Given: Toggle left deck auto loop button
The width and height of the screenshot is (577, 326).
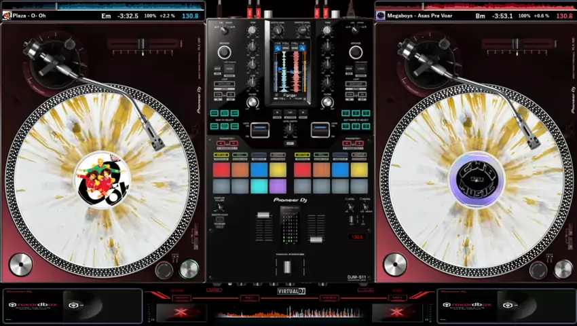Looking at the screenshot, I should click(x=224, y=85).
